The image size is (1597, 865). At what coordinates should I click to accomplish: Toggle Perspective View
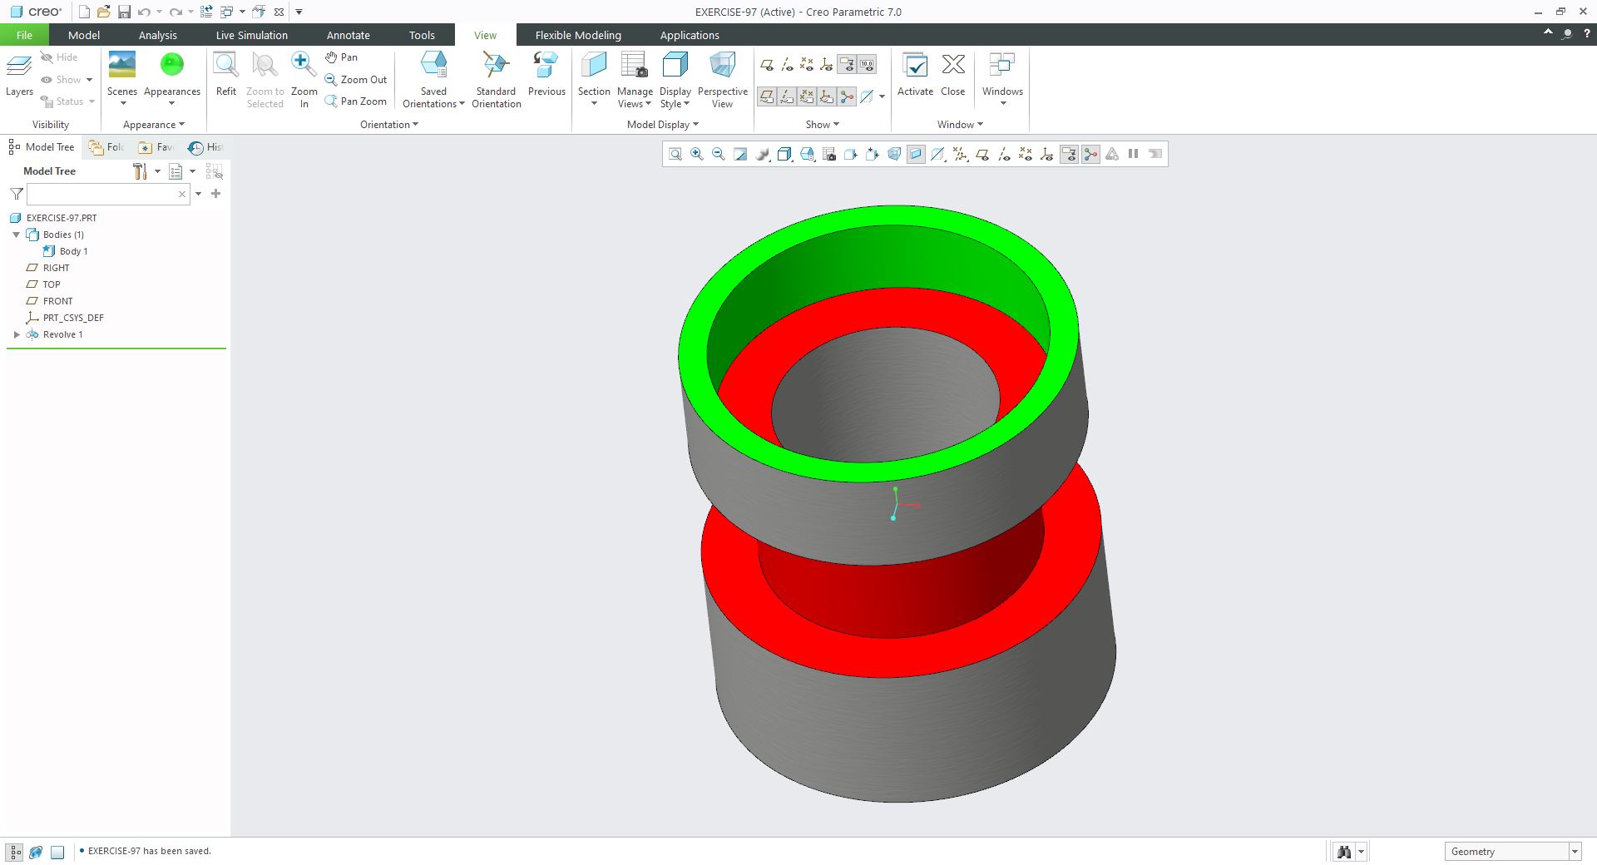[722, 79]
